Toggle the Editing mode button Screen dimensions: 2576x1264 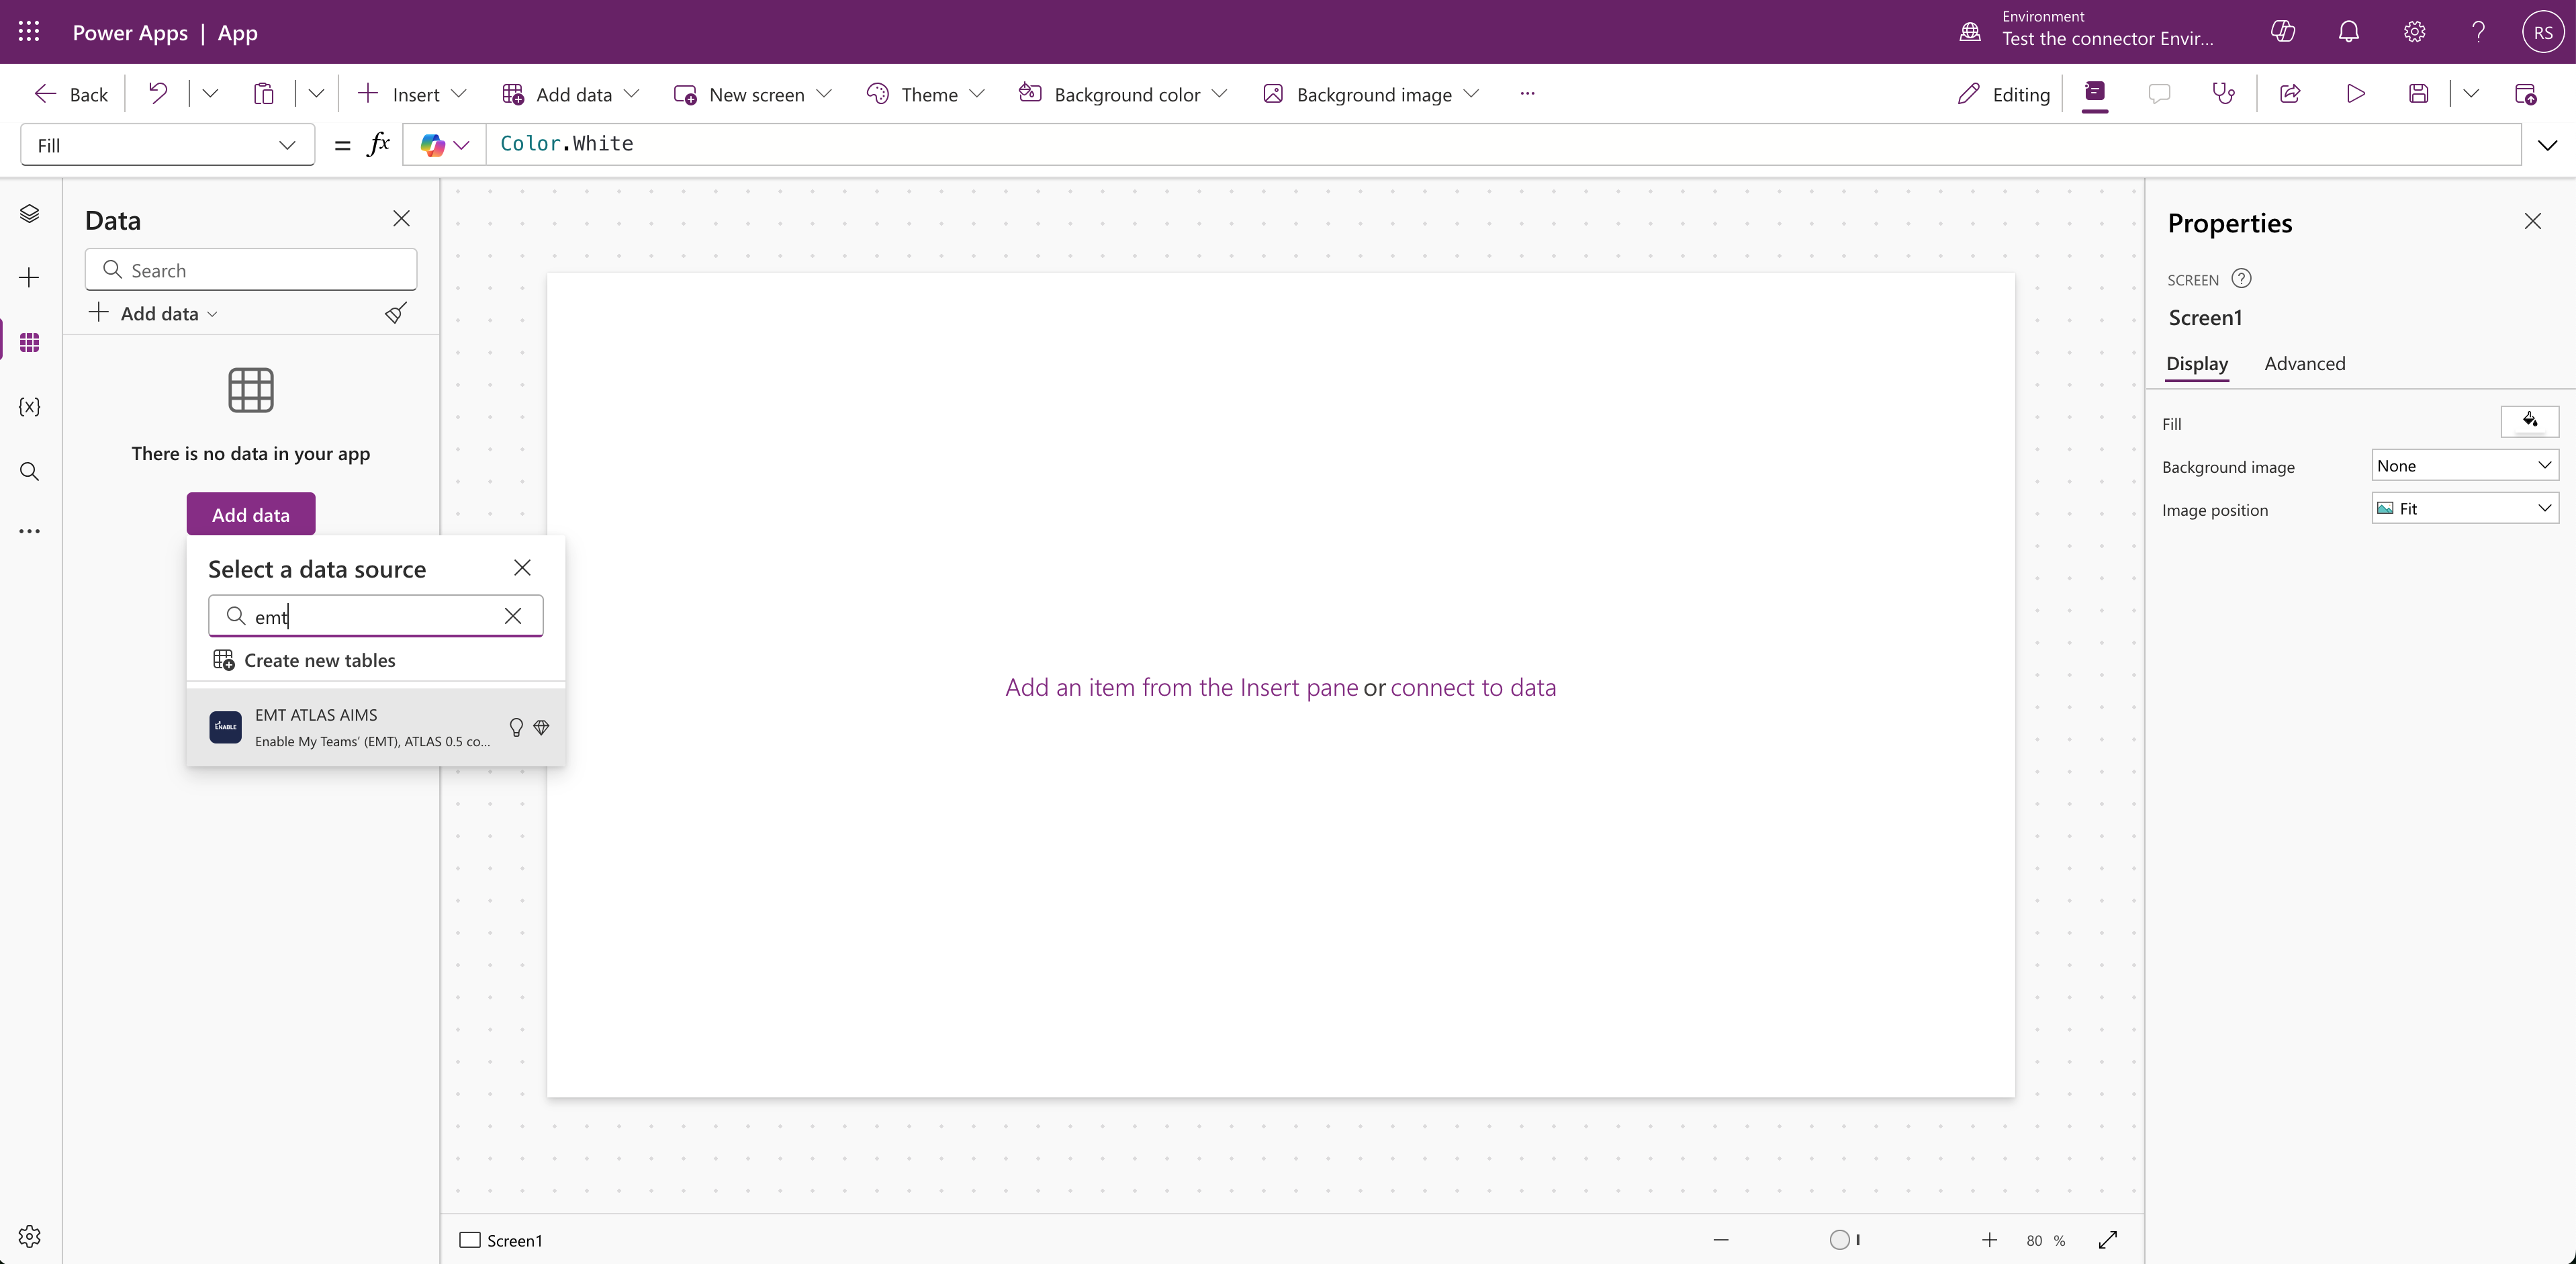click(x=2004, y=94)
